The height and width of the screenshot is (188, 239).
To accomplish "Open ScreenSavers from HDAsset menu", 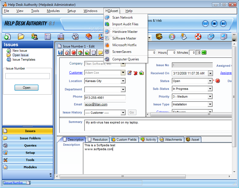I will [126, 52].
